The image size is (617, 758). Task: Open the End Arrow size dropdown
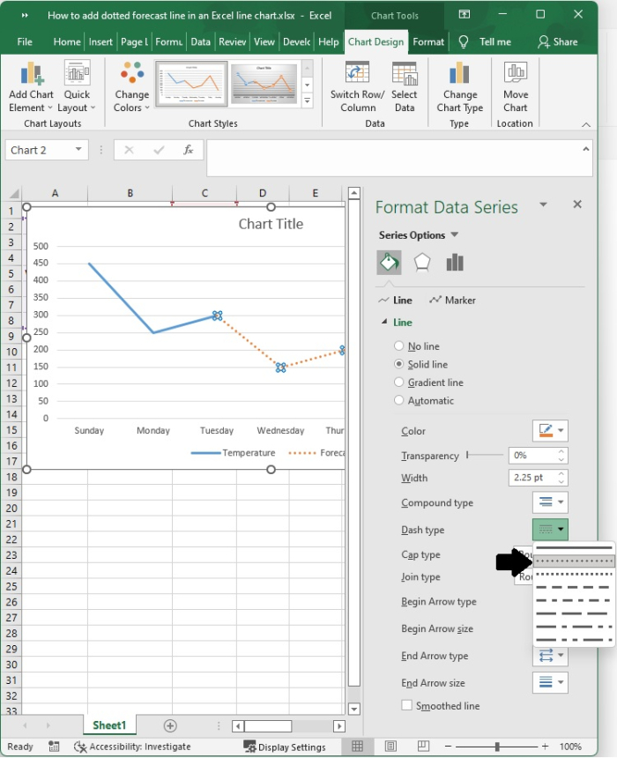pos(550,682)
